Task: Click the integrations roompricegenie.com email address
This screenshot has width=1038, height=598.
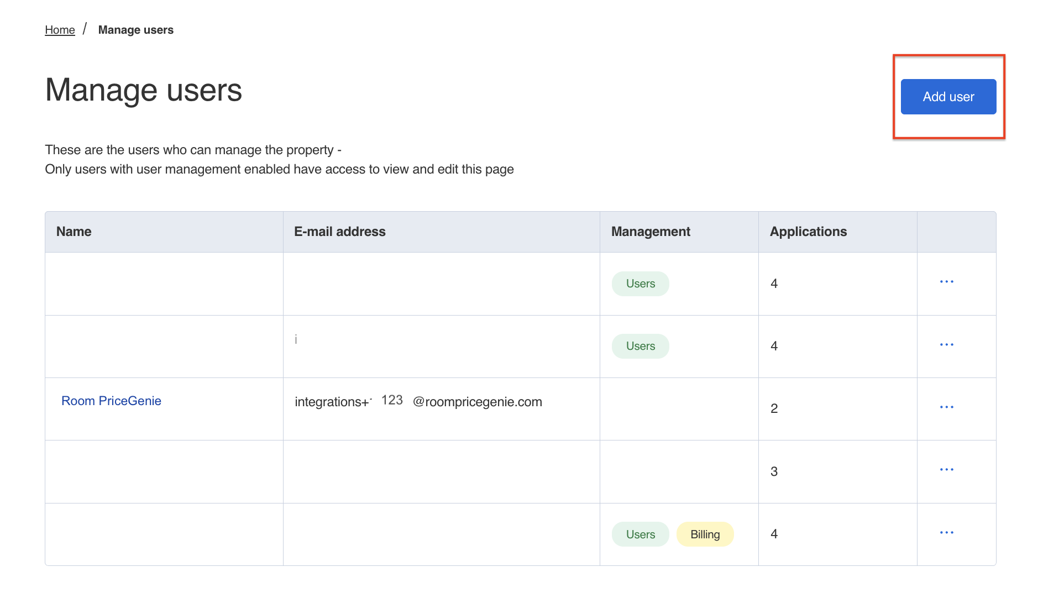Action: 418,402
